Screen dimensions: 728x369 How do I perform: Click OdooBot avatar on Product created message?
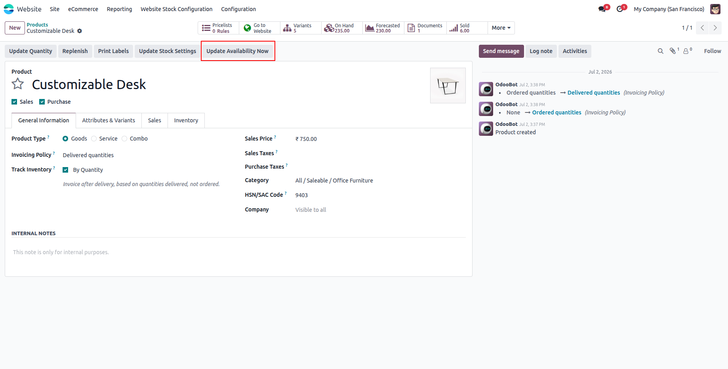pyautogui.click(x=486, y=129)
